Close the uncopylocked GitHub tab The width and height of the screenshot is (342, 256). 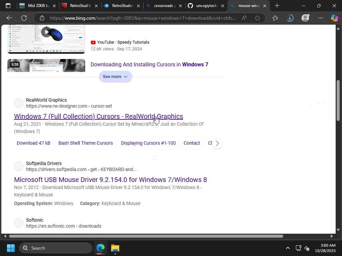222,6
